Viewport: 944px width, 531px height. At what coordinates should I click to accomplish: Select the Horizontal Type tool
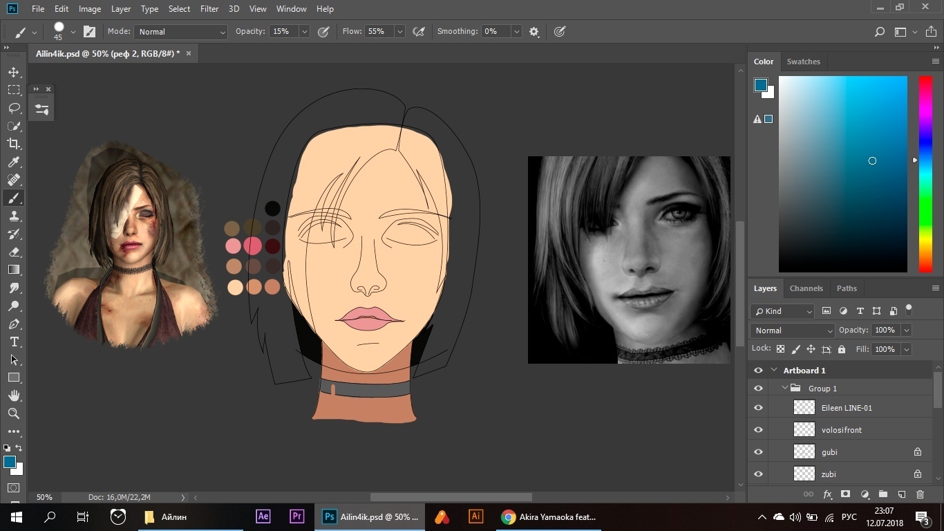tap(14, 342)
